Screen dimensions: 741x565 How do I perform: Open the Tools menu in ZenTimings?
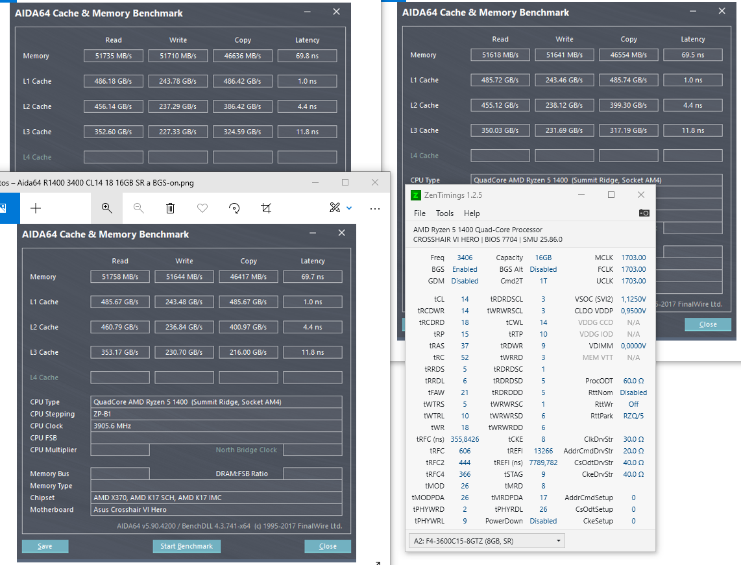coord(445,213)
